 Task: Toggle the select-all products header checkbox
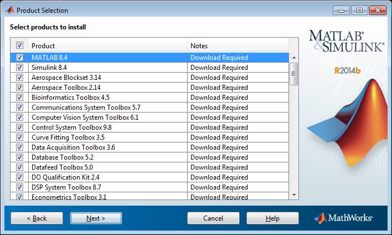pyautogui.click(x=20, y=45)
